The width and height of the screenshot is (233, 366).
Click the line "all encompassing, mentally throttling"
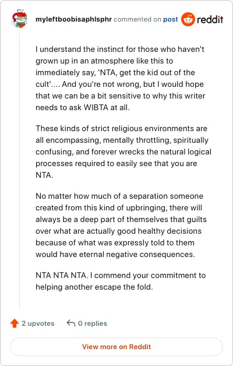point(122,140)
